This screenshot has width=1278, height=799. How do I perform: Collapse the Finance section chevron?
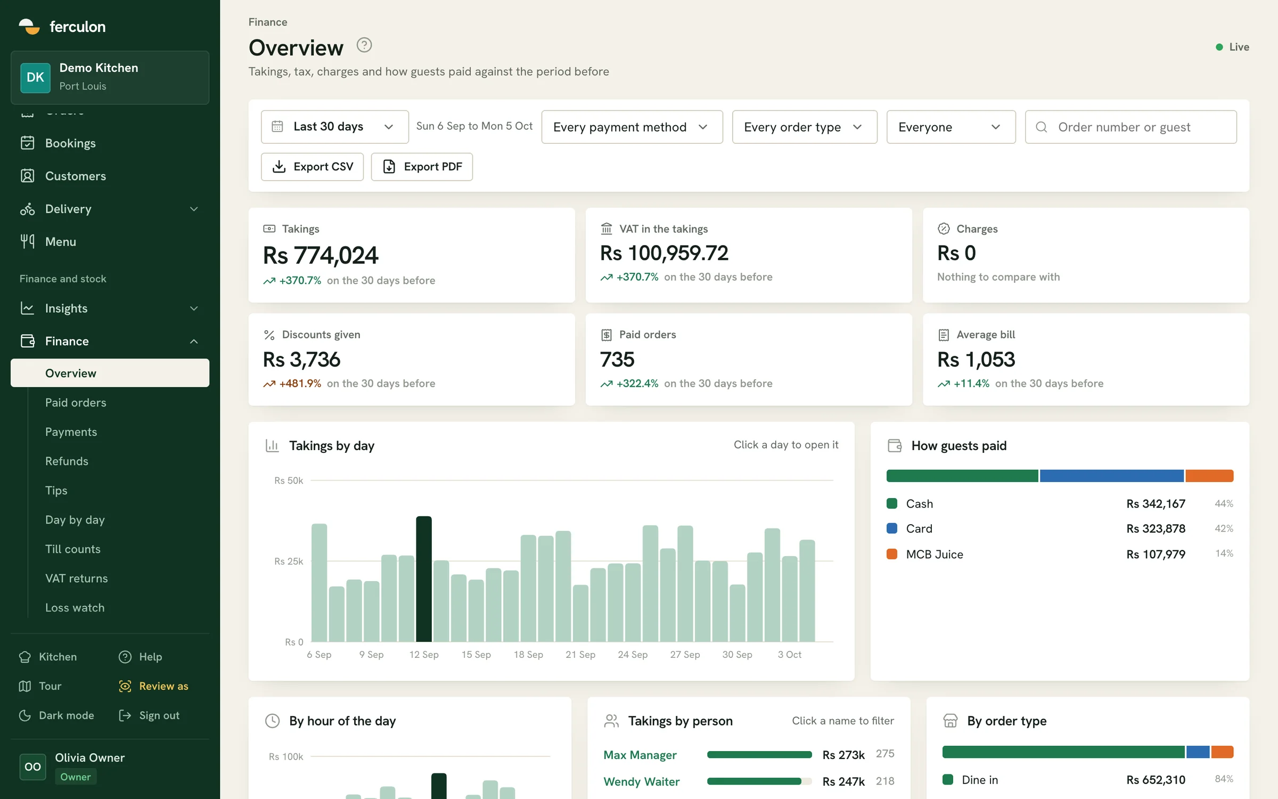[194, 341]
